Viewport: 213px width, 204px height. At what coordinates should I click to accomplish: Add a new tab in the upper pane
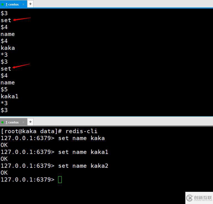tap(30, 4)
